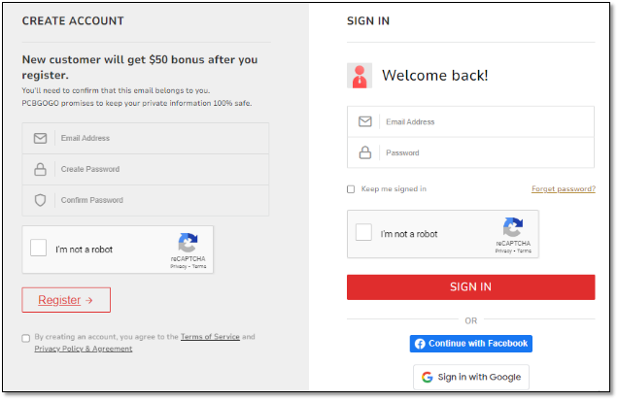Viewport: 618px width, 401px height.
Task: Tick I'm not a robot under Sign In
Action: coord(363,232)
